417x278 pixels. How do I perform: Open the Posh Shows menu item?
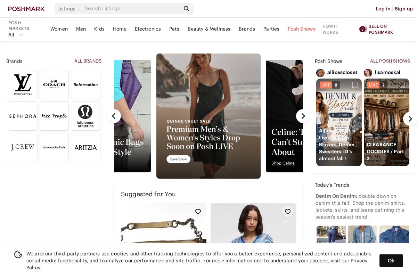click(302, 29)
